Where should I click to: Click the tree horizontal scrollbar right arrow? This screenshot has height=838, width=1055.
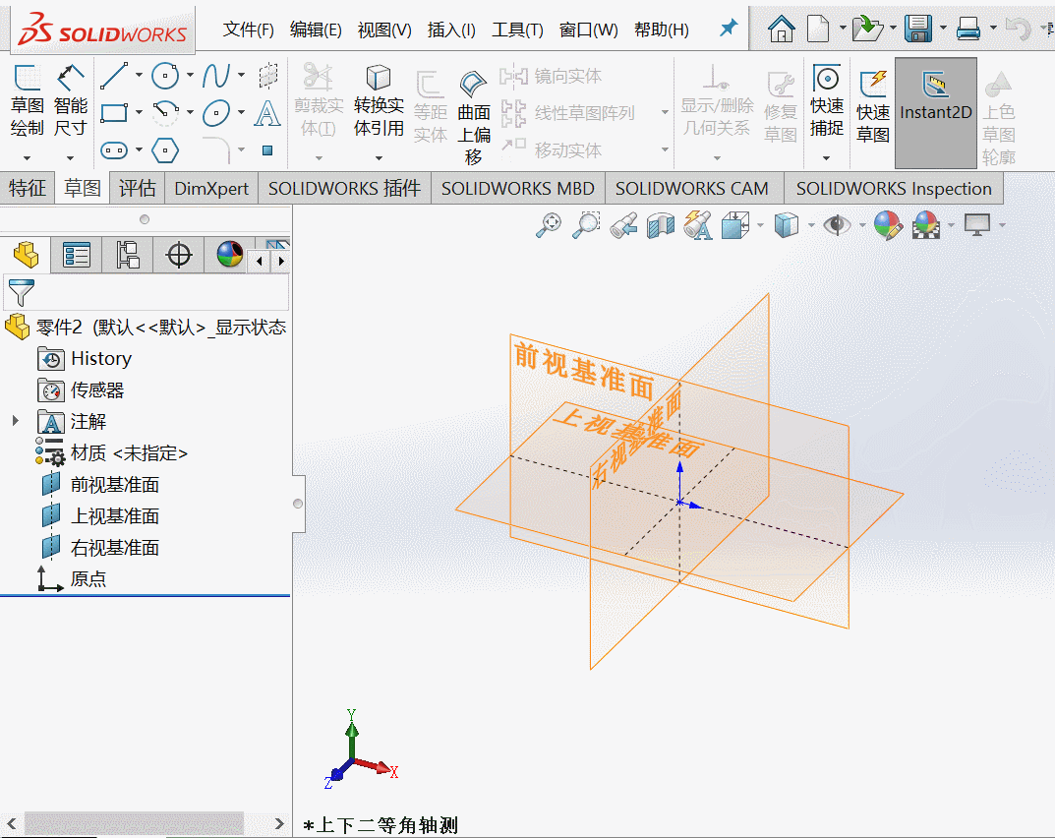pos(279,824)
